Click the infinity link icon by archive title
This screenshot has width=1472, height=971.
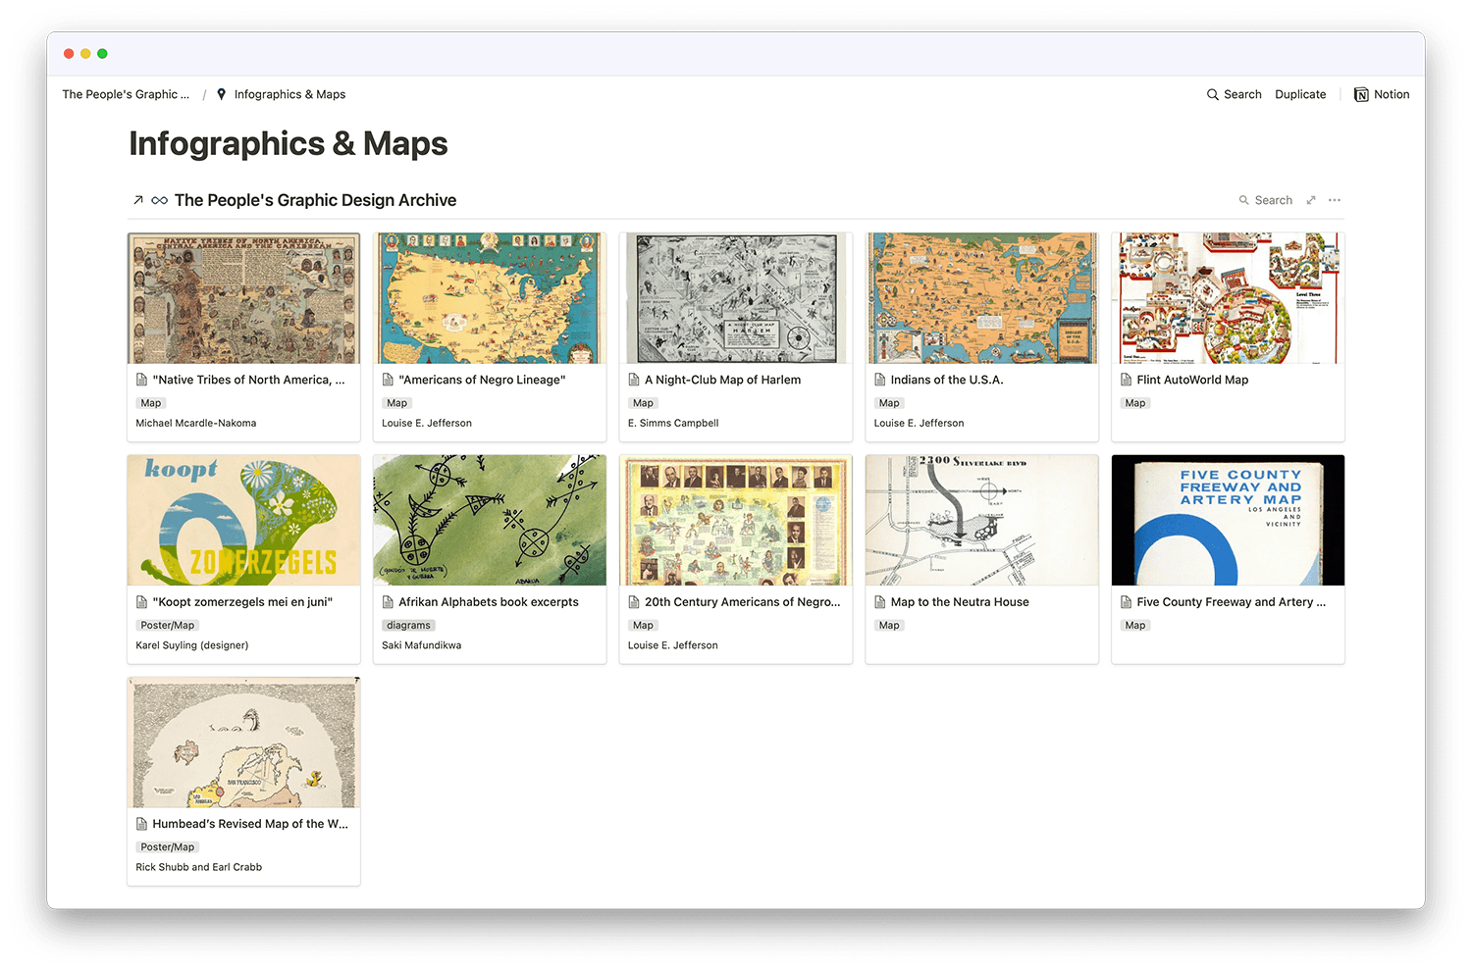click(159, 200)
